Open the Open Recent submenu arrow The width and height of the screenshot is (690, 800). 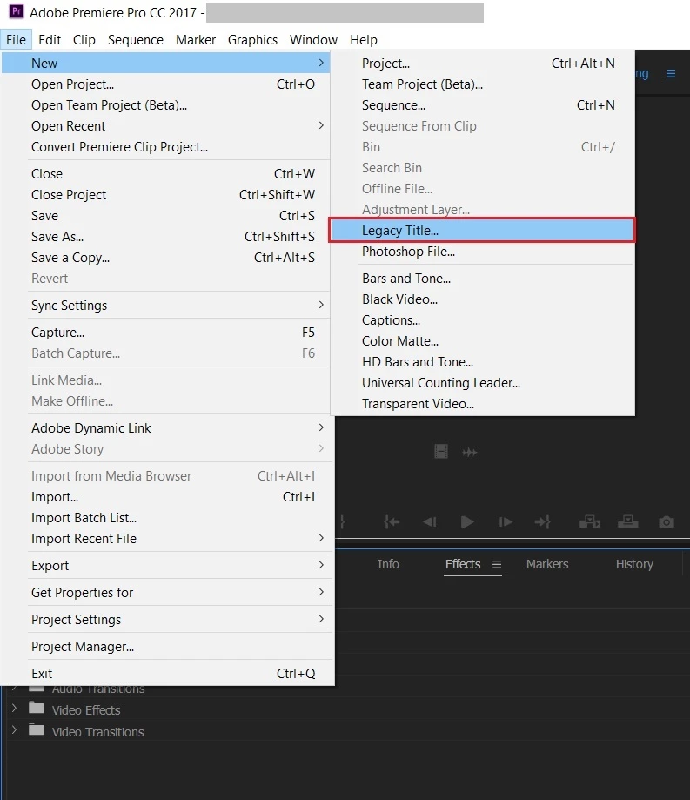[x=321, y=125]
